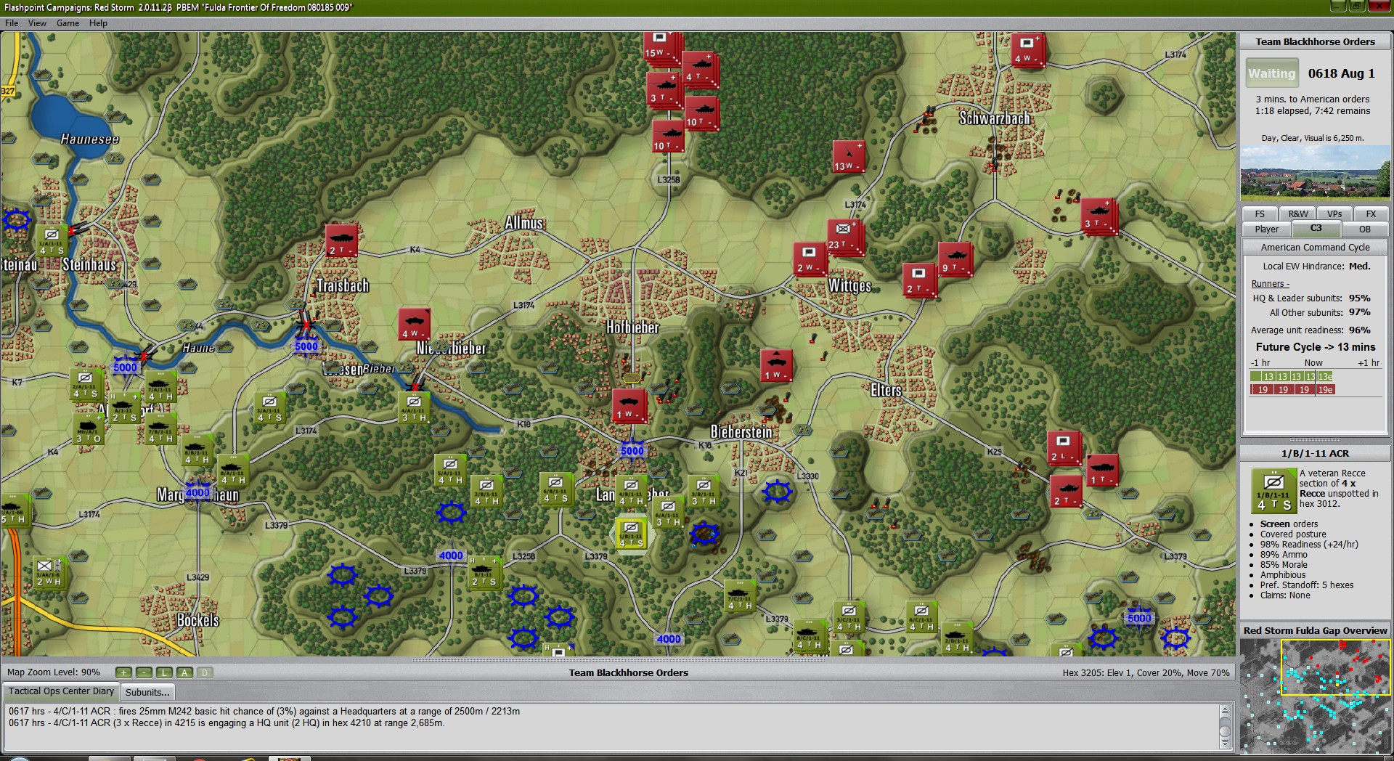Image resolution: width=1394 pixels, height=761 pixels.
Task: Click the blue 4000 marker at Margretenhaun
Action: (x=197, y=492)
